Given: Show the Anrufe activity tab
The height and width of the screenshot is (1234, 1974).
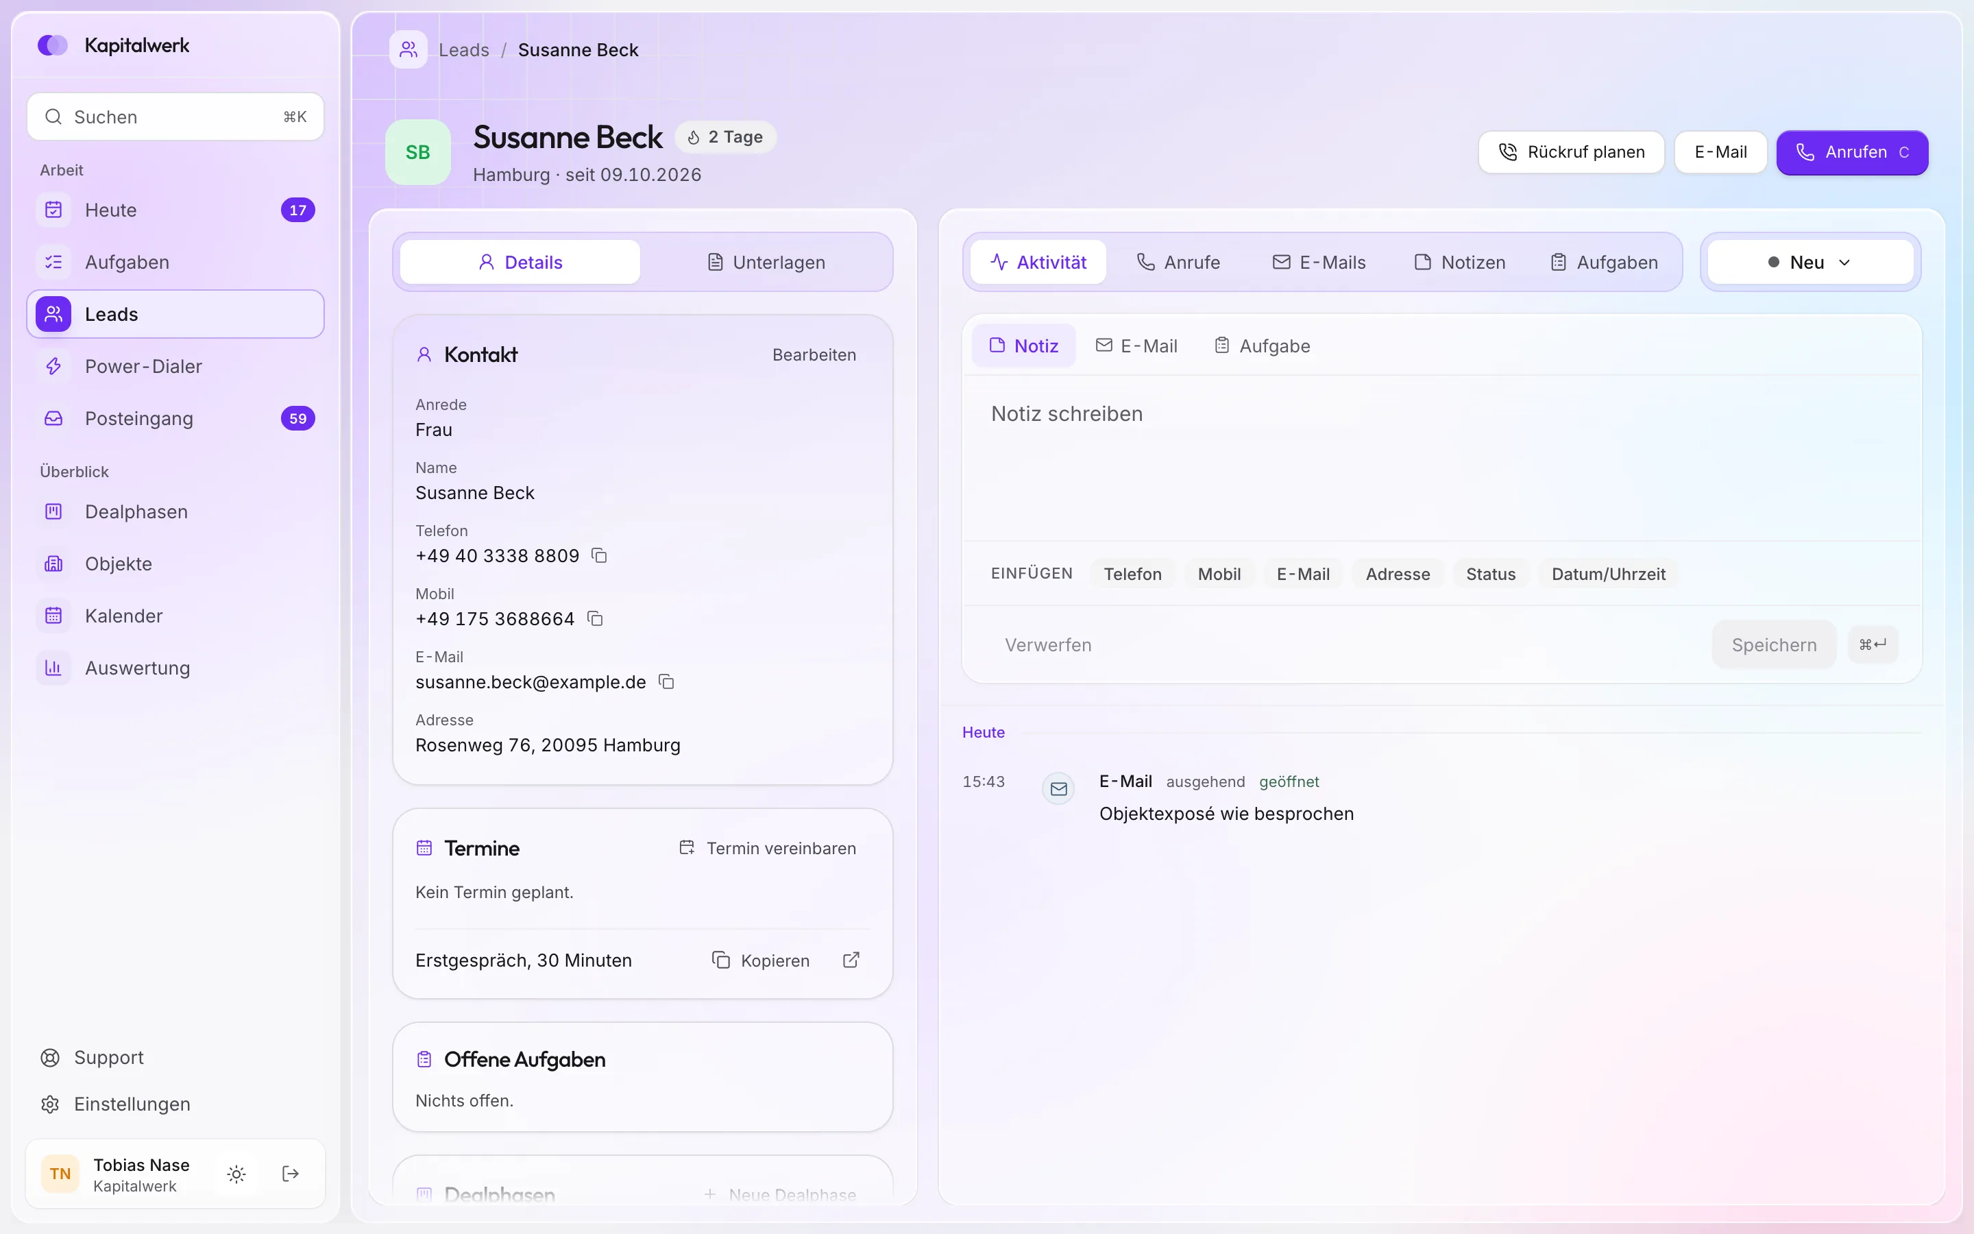Looking at the screenshot, I should coord(1179,262).
